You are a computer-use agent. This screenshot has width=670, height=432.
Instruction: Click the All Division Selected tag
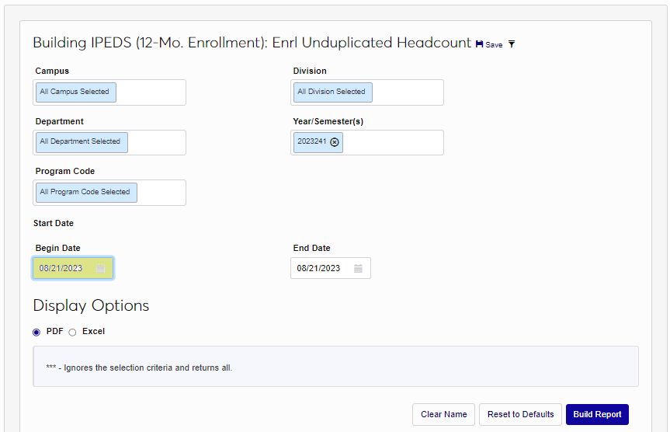tap(332, 92)
